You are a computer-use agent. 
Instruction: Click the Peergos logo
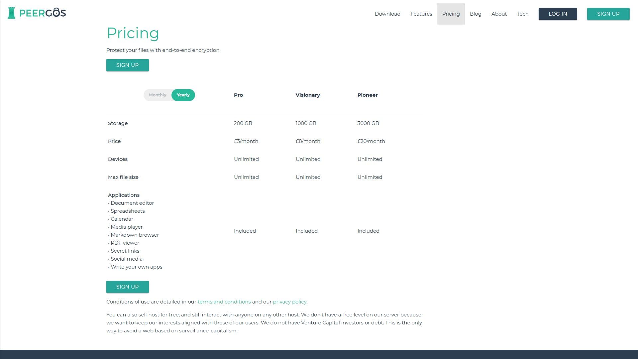37,13
